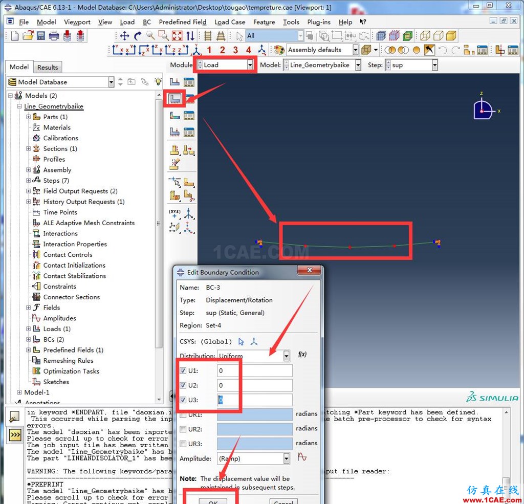Open the Load Case menu
This screenshot has height=504, width=524.
[x=230, y=22]
